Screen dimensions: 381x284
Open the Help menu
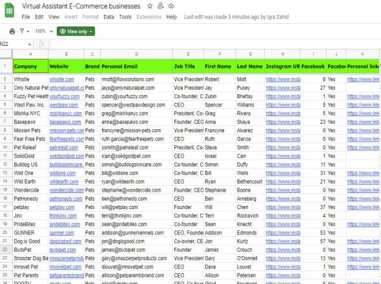tap(171, 17)
